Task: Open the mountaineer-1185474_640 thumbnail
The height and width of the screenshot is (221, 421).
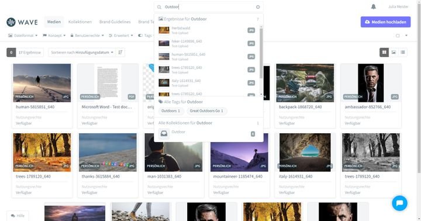Action: coord(239,152)
